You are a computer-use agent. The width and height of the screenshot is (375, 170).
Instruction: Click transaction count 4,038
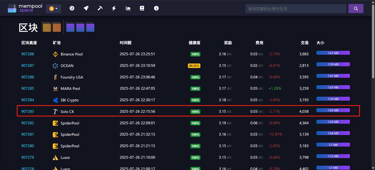point(304,112)
